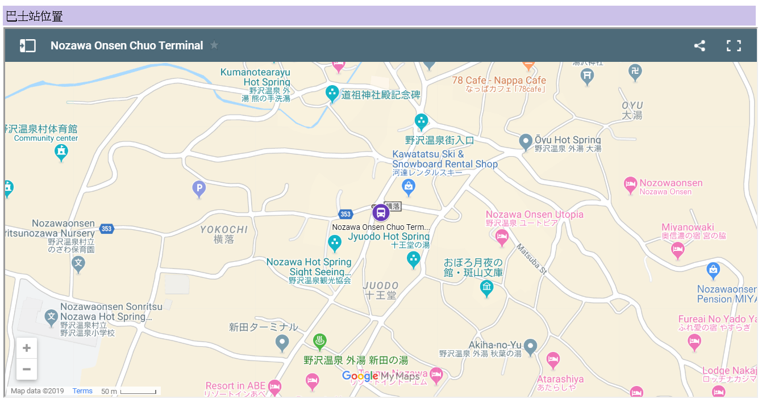Screen dimensions: 762x403
Task: Click the green 新田の湯 onsen marker
Action: tap(320, 342)
